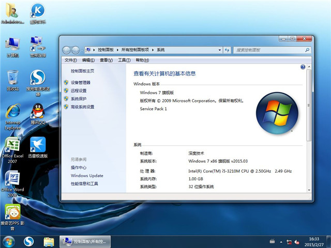Viewport: 331px width, 248px height.
Task: Open the 宽带连接 desktop shortcut
Action: [x=38, y=47]
